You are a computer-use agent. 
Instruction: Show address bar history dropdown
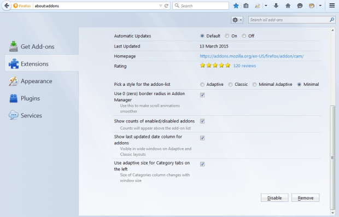pyautogui.click(x=161, y=6)
